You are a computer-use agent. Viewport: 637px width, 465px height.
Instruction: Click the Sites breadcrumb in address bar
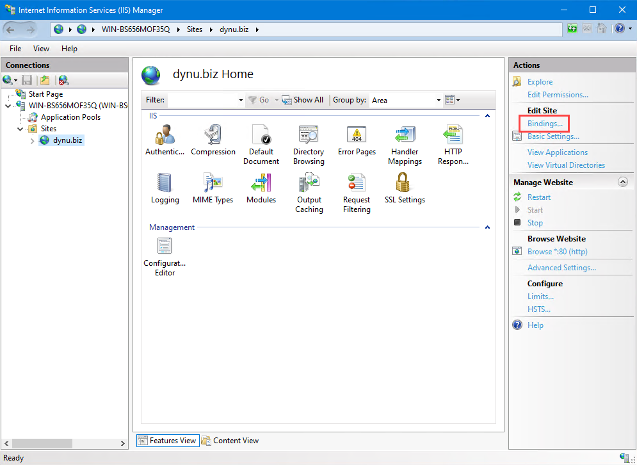pyautogui.click(x=194, y=29)
